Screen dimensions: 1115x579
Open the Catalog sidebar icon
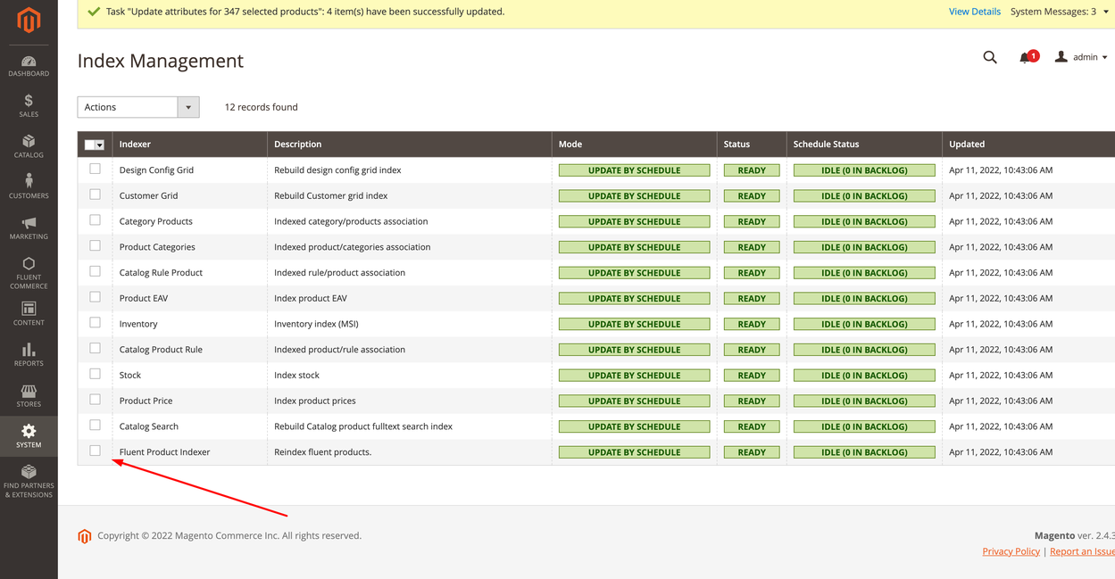(29, 142)
